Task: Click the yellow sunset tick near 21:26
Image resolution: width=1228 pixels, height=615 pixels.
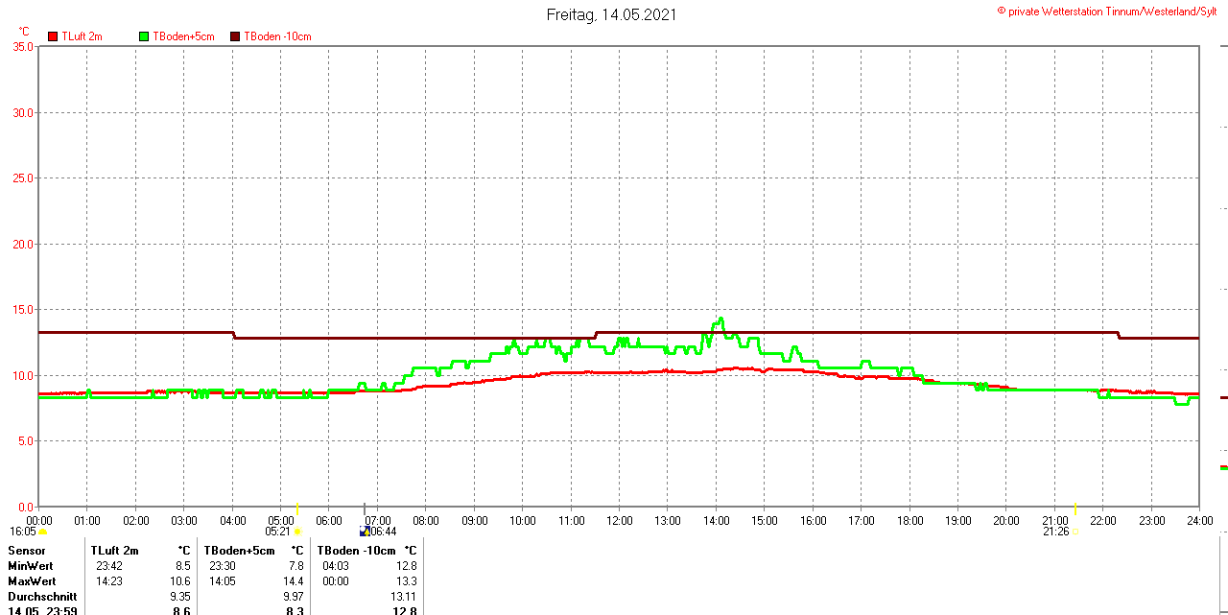Action: (1074, 509)
